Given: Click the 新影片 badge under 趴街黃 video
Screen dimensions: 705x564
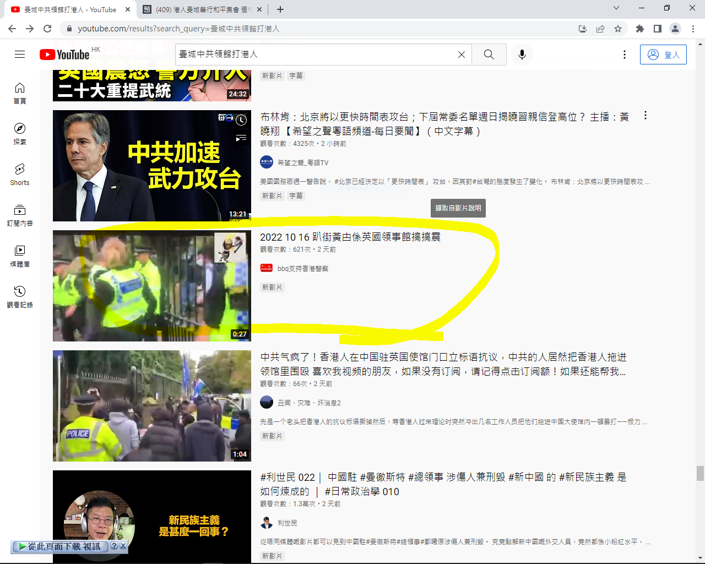Looking at the screenshot, I should (x=272, y=287).
